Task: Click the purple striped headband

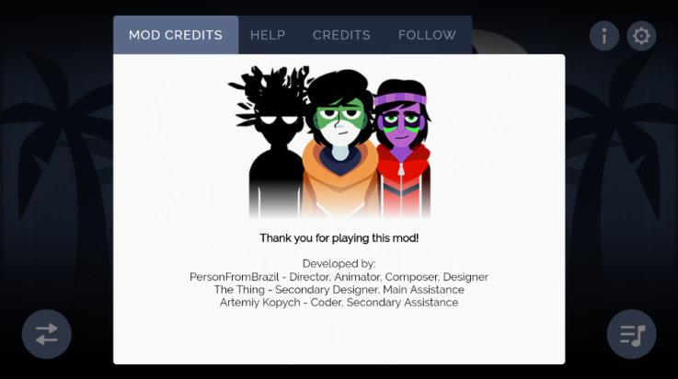Action: click(x=400, y=98)
